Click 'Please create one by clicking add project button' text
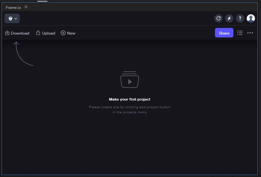 pos(130,107)
